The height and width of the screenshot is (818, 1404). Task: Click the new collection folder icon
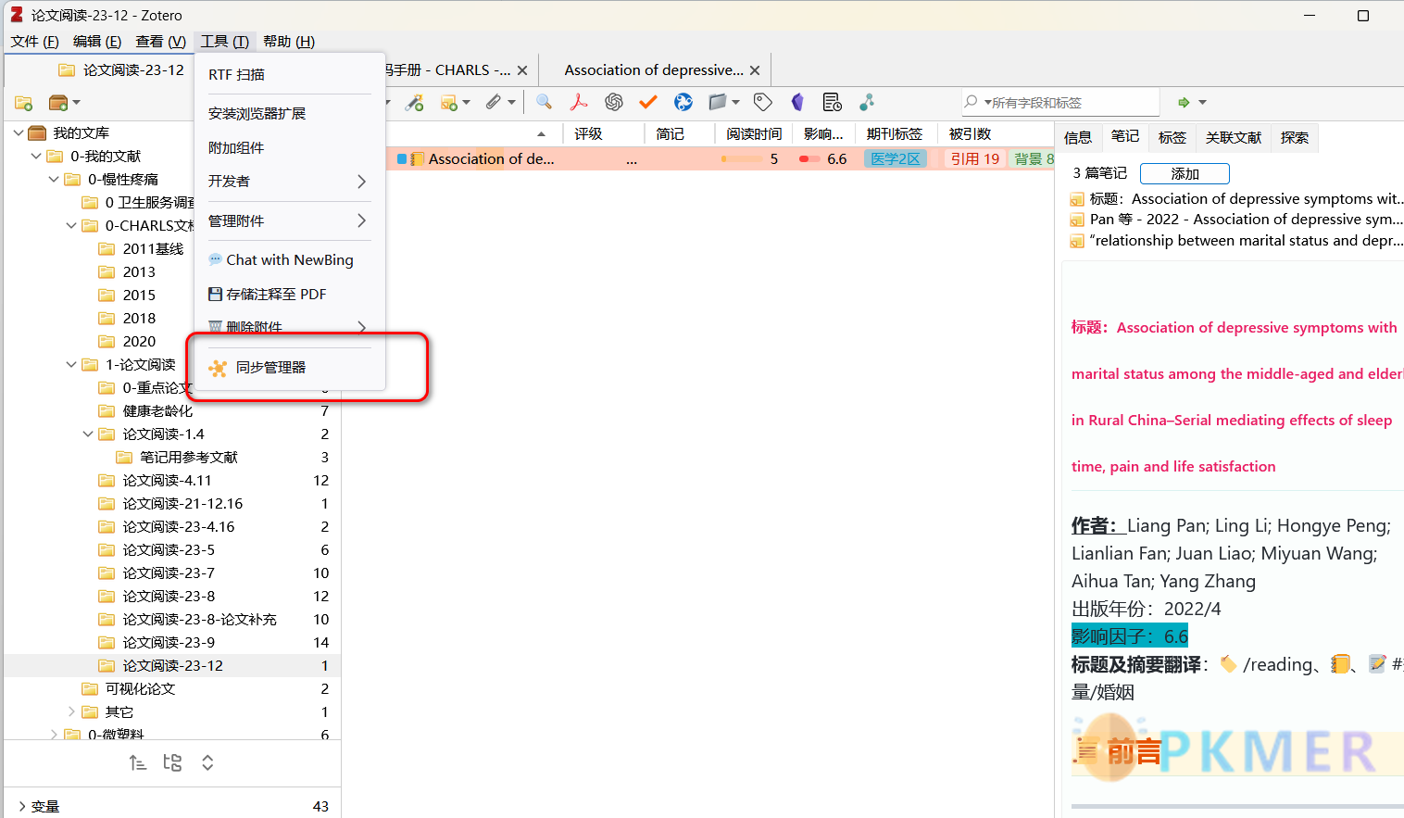[24, 103]
